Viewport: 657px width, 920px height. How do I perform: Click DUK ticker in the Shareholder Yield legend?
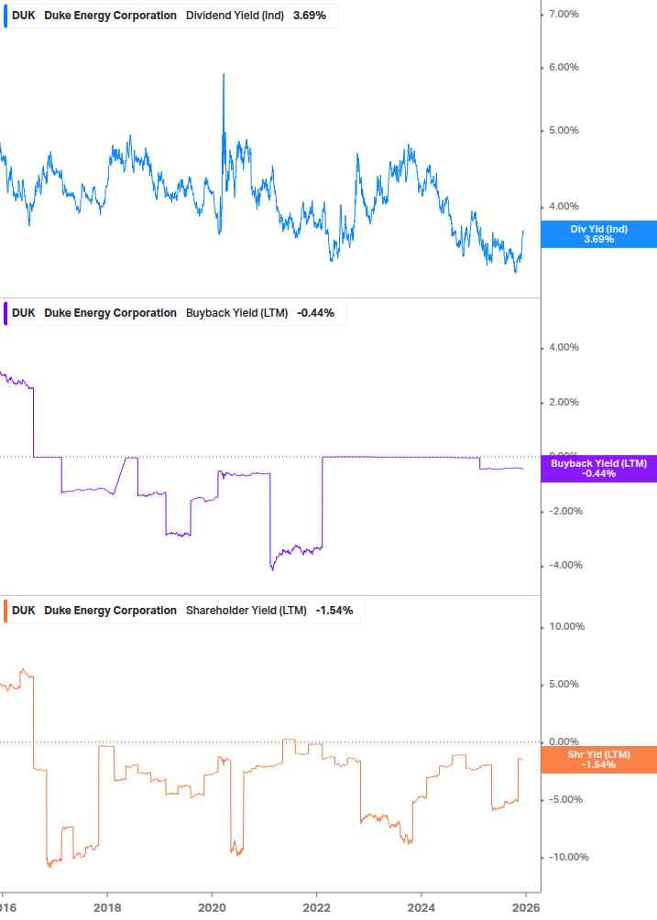click(x=24, y=611)
